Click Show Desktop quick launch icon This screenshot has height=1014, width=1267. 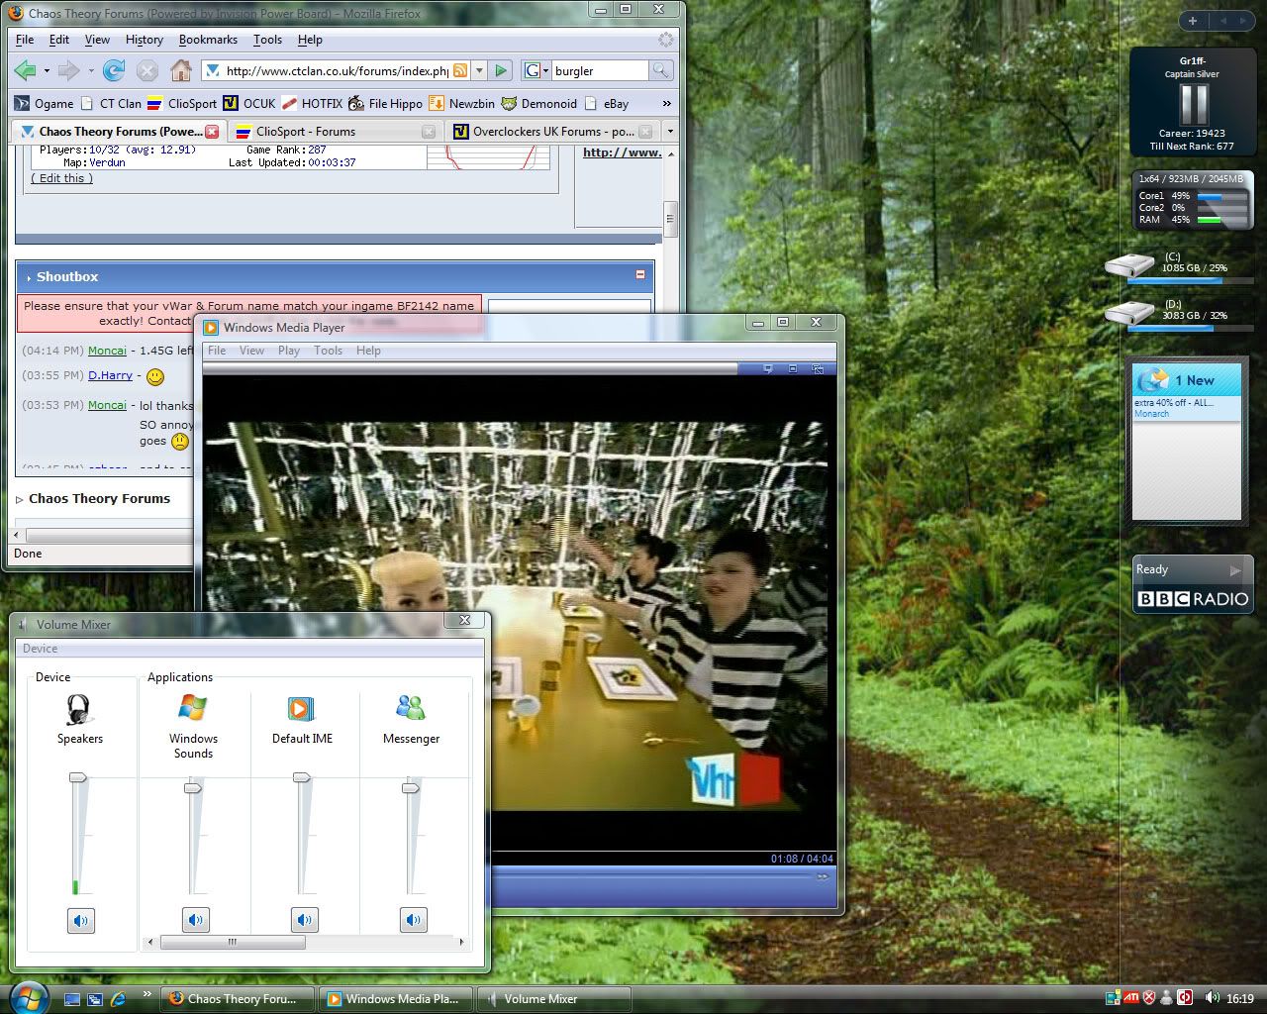pyautogui.click(x=71, y=999)
